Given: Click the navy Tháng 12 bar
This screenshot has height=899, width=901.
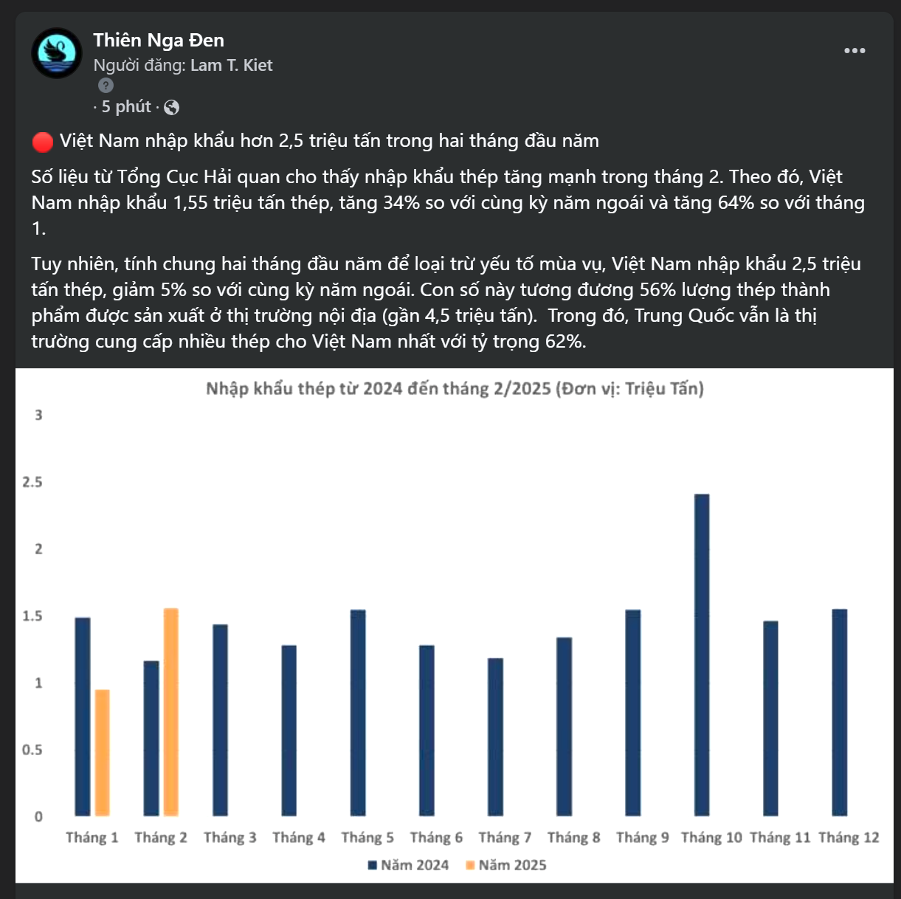Looking at the screenshot, I should coord(840,712).
